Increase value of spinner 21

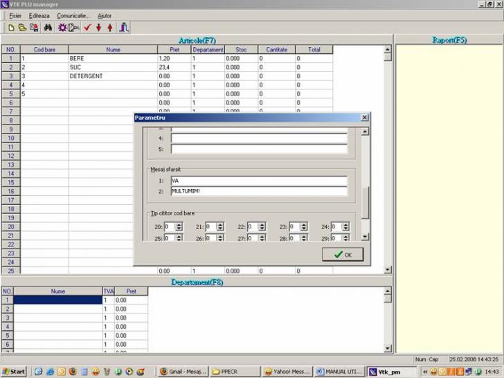220,225
